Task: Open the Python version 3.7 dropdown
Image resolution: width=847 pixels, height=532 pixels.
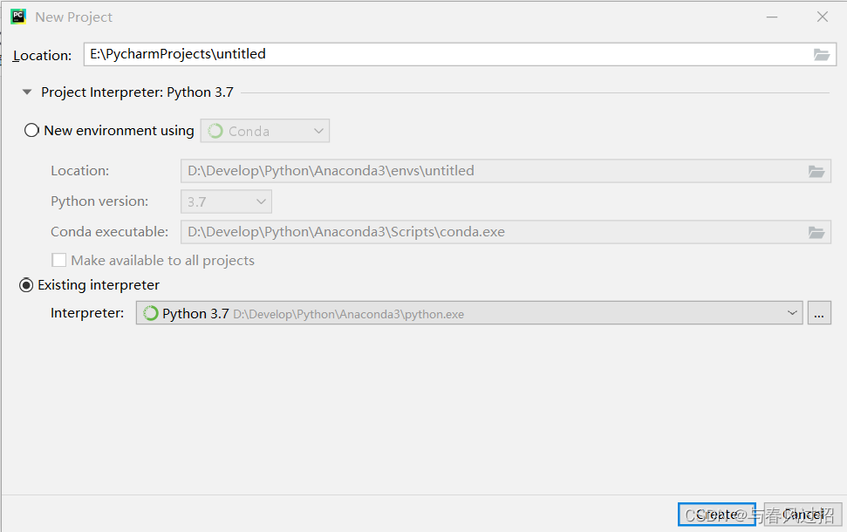Action: click(x=226, y=202)
